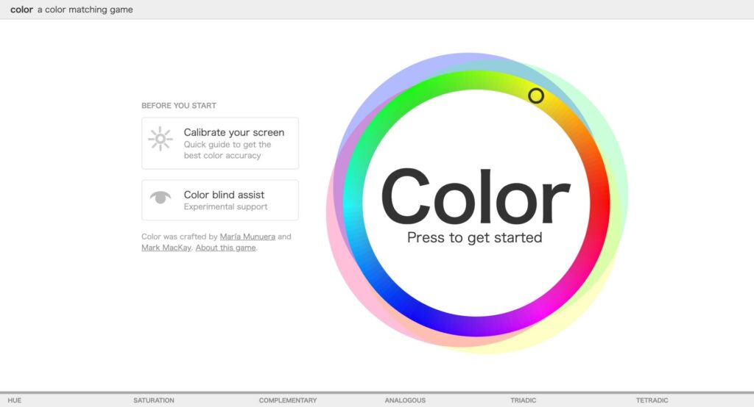Select the SATURATION stage in bottom bar
Viewport: 754px width, 407px height.
coord(153,400)
